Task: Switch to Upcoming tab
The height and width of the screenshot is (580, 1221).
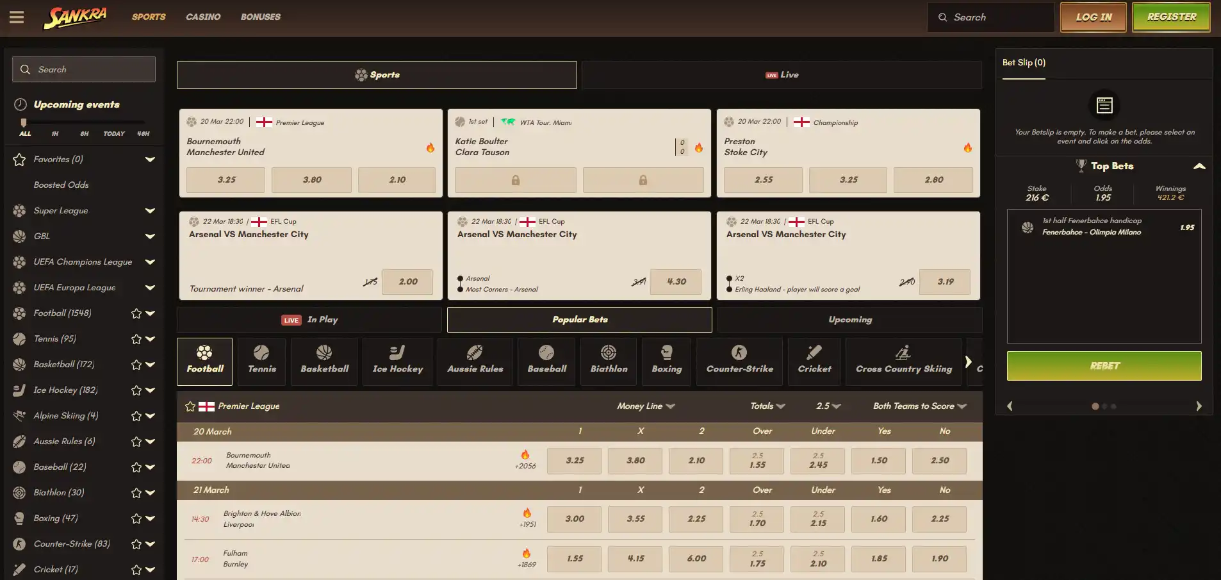Action: 849,320
